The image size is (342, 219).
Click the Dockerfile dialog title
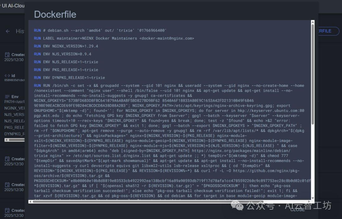[x=55, y=14]
